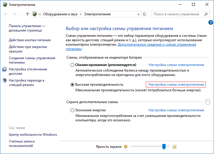Maximize the Электропитание window

(193, 4)
